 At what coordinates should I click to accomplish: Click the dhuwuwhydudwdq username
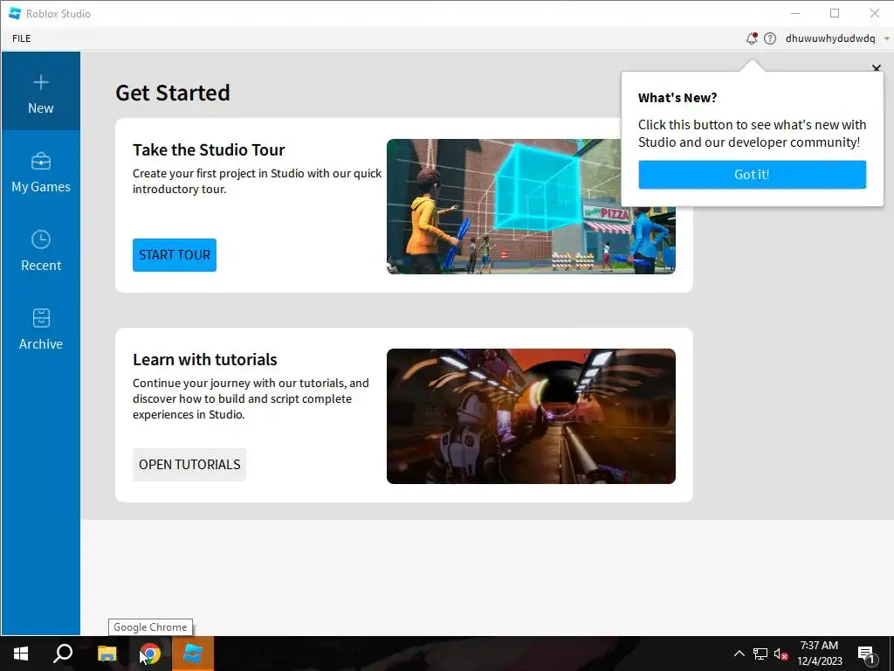(830, 38)
